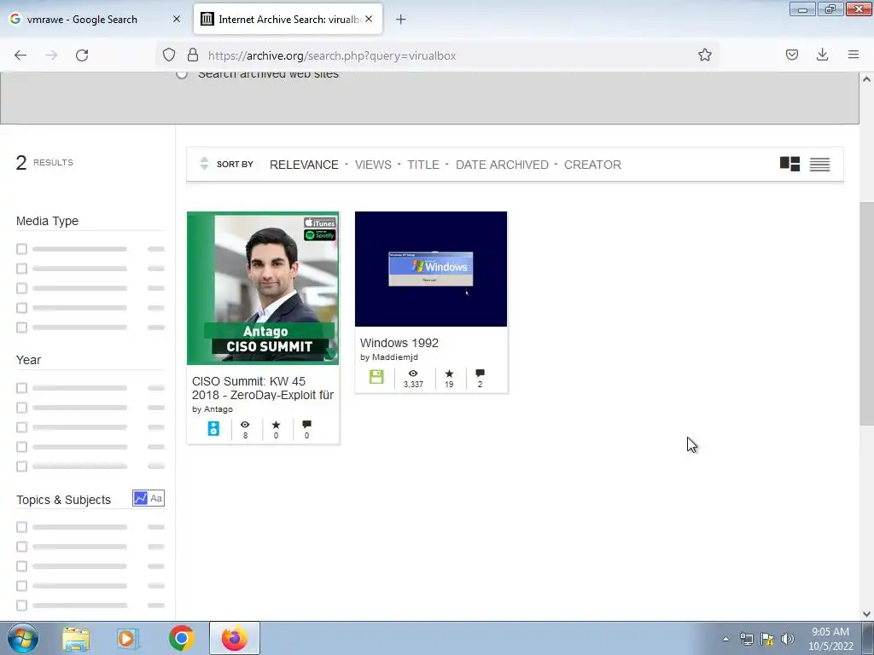Open the volume speaker tray icon
The height and width of the screenshot is (655, 874).
(787, 639)
